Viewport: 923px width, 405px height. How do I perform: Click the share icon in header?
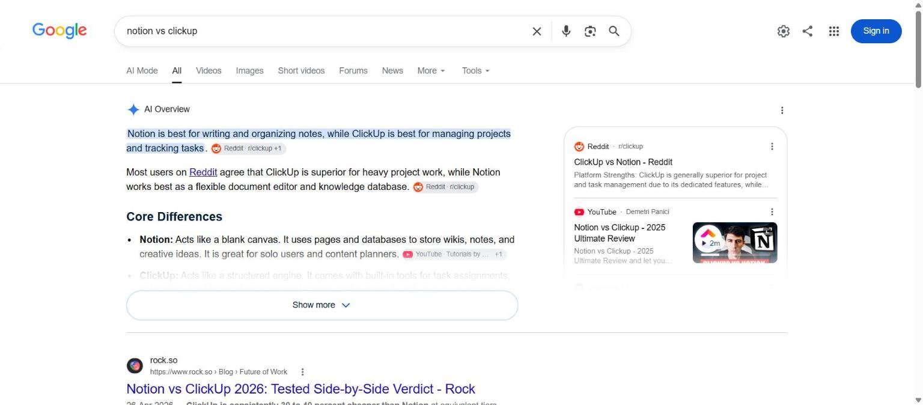[x=808, y=31]
